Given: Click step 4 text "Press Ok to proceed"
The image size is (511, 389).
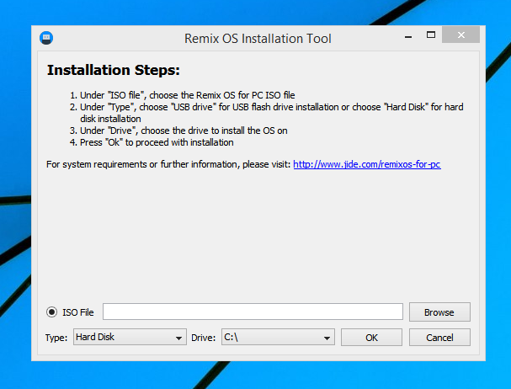Looking at the screenshot, I should pyautogui.click(x=157, y=142).
